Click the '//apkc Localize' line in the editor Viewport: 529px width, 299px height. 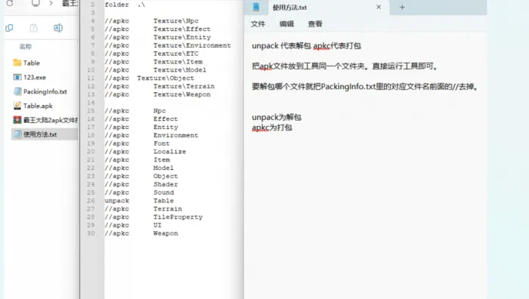(x=145, y=152)
